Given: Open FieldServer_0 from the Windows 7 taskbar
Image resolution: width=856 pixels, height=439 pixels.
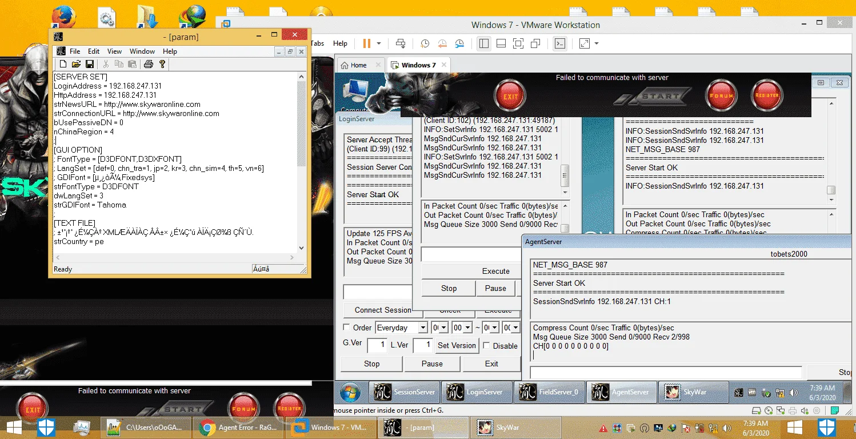Looking at the screenshot, I should click(550, 392).
